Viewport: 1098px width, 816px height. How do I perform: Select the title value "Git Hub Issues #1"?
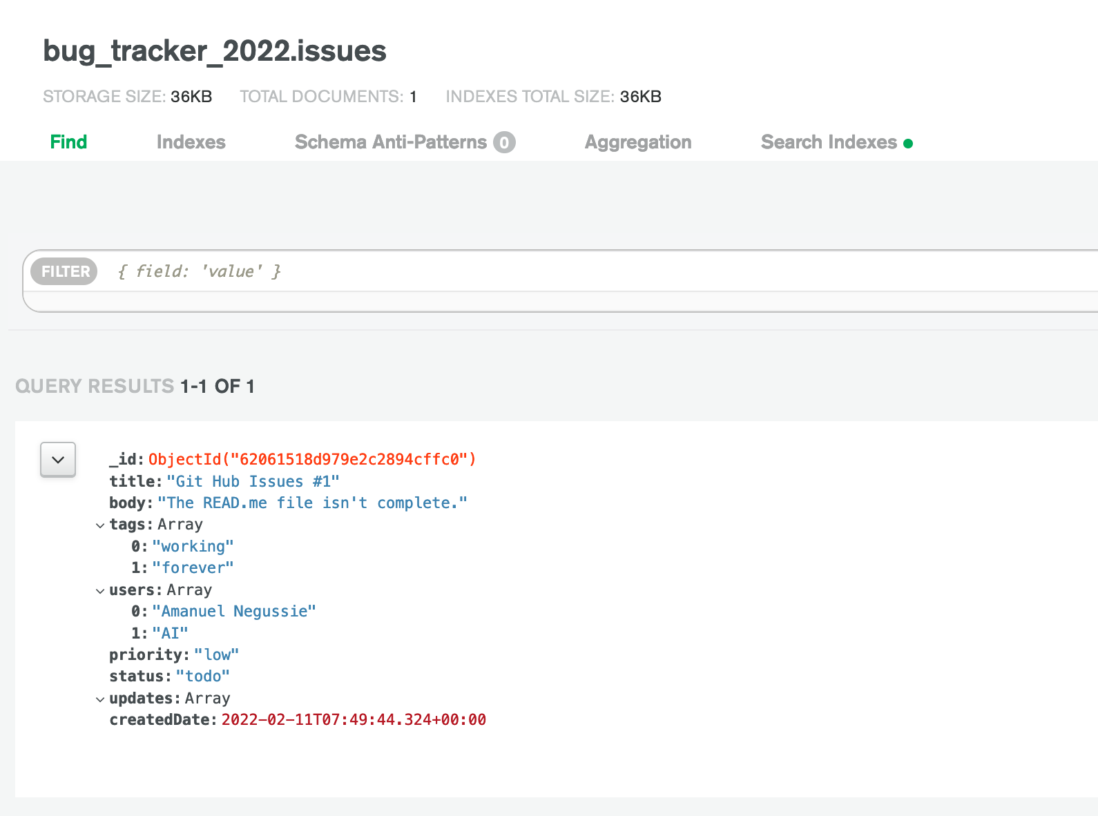pyautogui.click(x=253, y=482)
